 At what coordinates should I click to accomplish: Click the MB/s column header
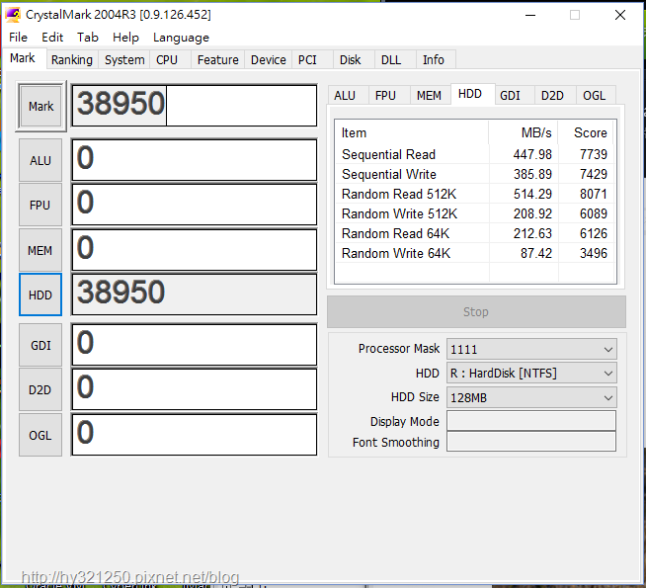(524, 132)
